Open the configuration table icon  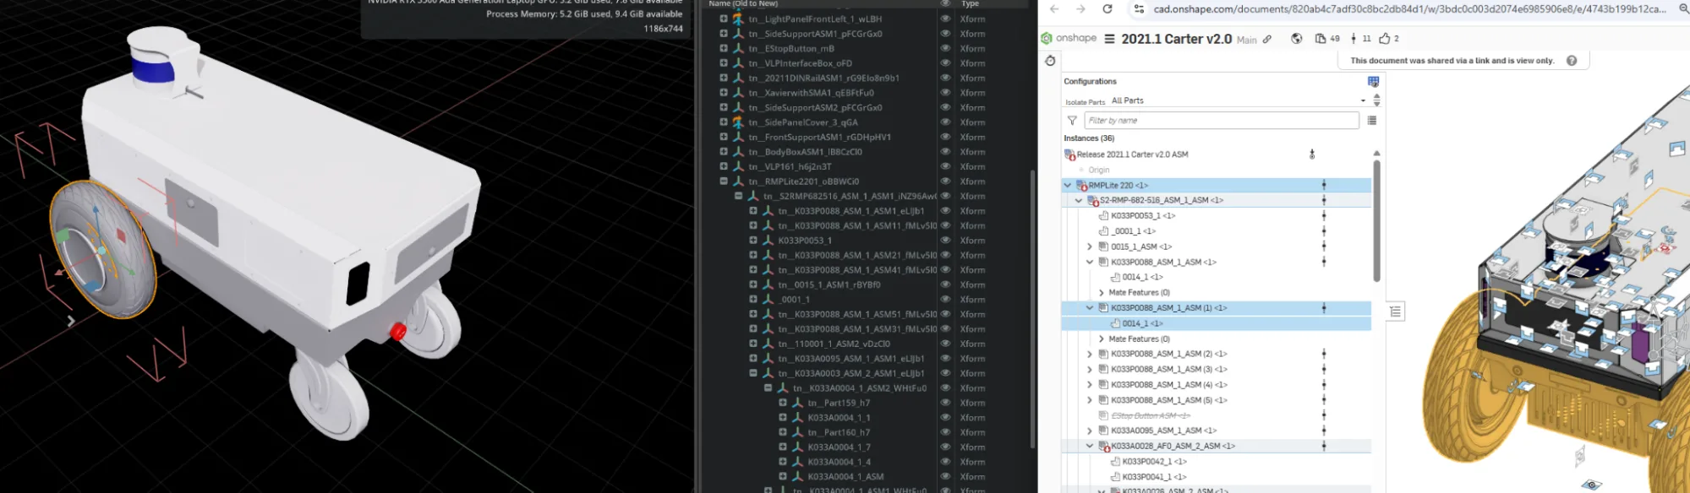(x=1373, y=82)
